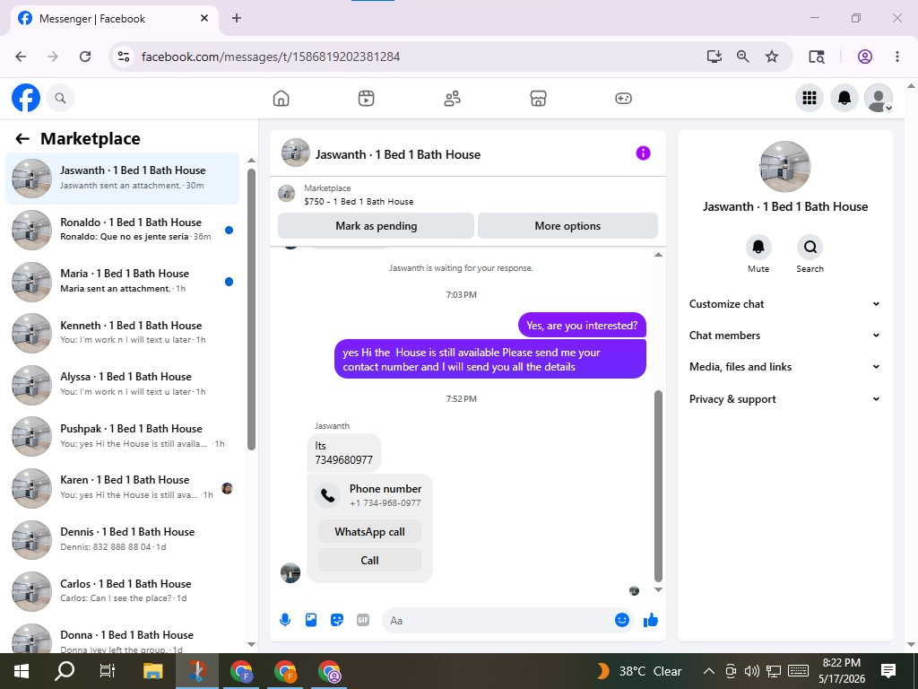This screenshot has height=689, width=918.
Task: Open Ronaldo conversation
Action: coord(122,230)
